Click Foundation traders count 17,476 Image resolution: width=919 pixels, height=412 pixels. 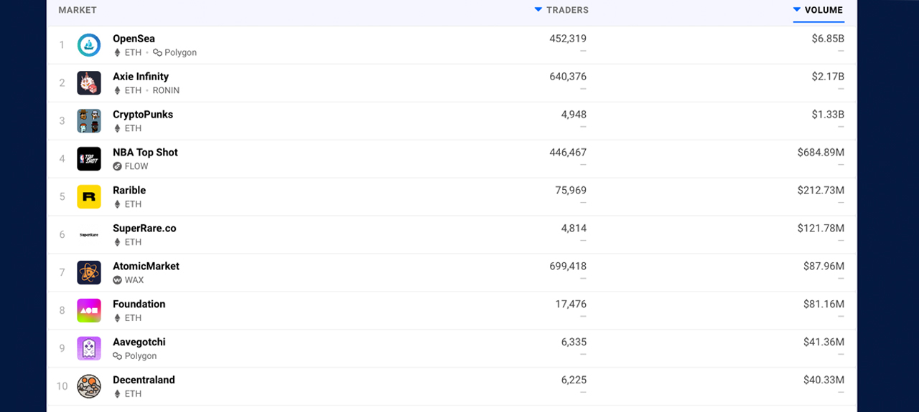click(571, 305)
